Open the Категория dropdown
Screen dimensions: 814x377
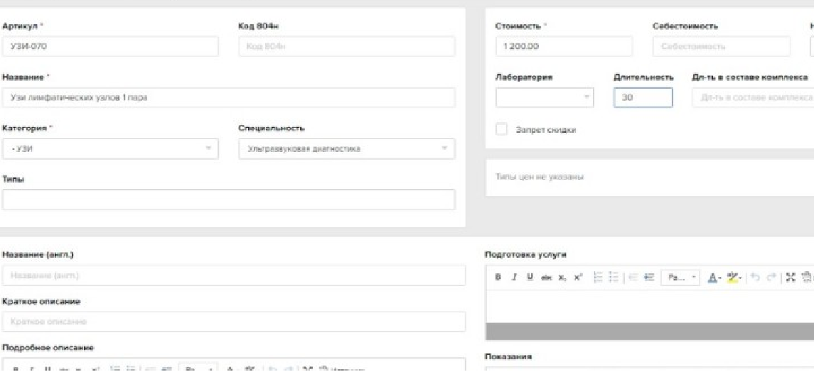tap(110, 148)
